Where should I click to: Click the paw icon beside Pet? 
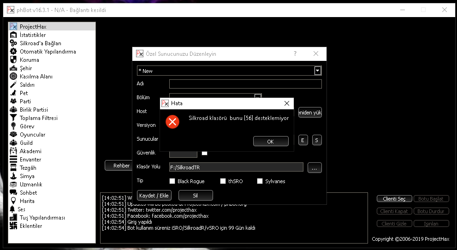pyautogui.click(x=13, y=93)
